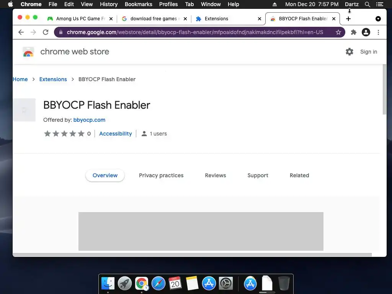Open Google Chrome from the Dock
This screenshot has height=294, width=392.
pyautogui.click(x=142, y=284)
